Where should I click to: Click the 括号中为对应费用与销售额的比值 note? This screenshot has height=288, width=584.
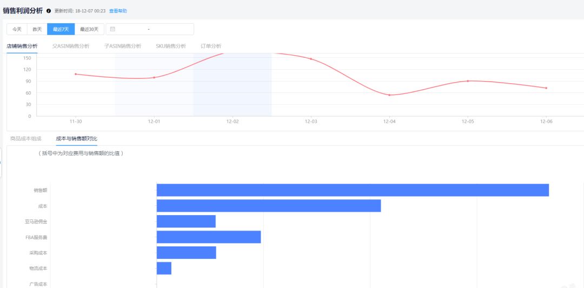point(81,153)
